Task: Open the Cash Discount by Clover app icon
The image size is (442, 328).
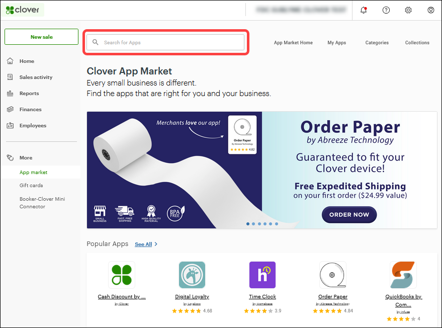Action: coord(121,275)
